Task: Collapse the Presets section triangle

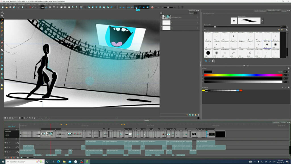Action: 205,30
